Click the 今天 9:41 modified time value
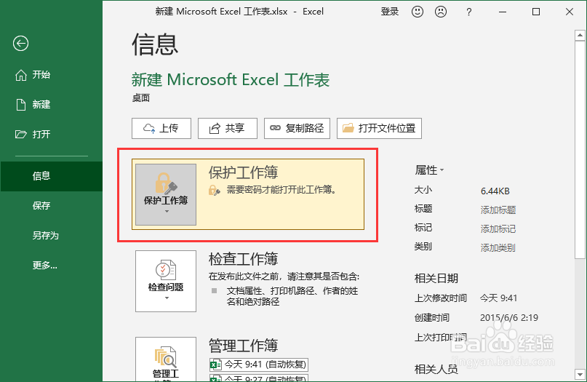The height and width of the screenshot is (382, 587). coord(499,298)
